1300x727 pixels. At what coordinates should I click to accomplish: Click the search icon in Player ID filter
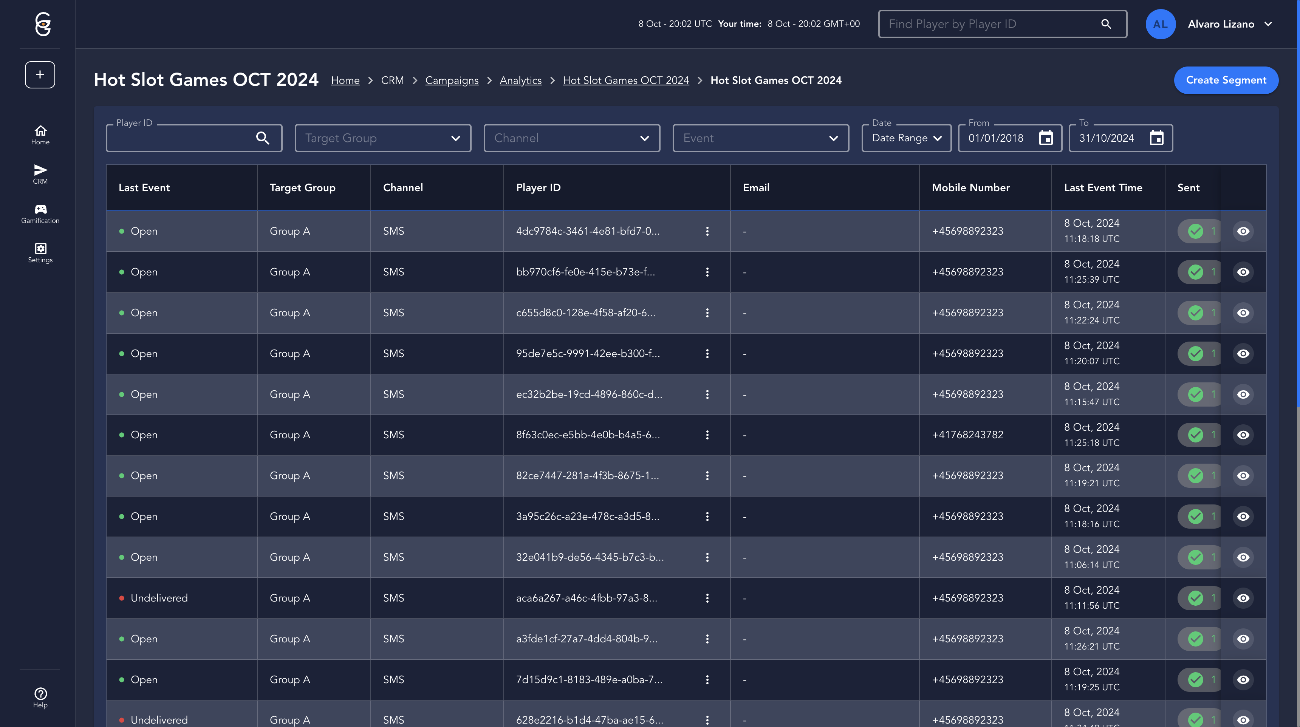click(x=262, y=138)
